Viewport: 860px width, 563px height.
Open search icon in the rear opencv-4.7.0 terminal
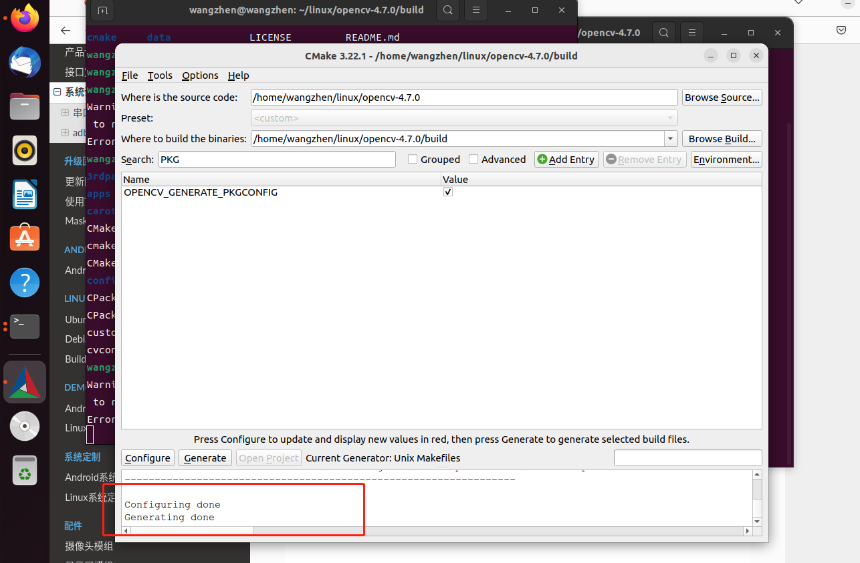click(663, 32)
